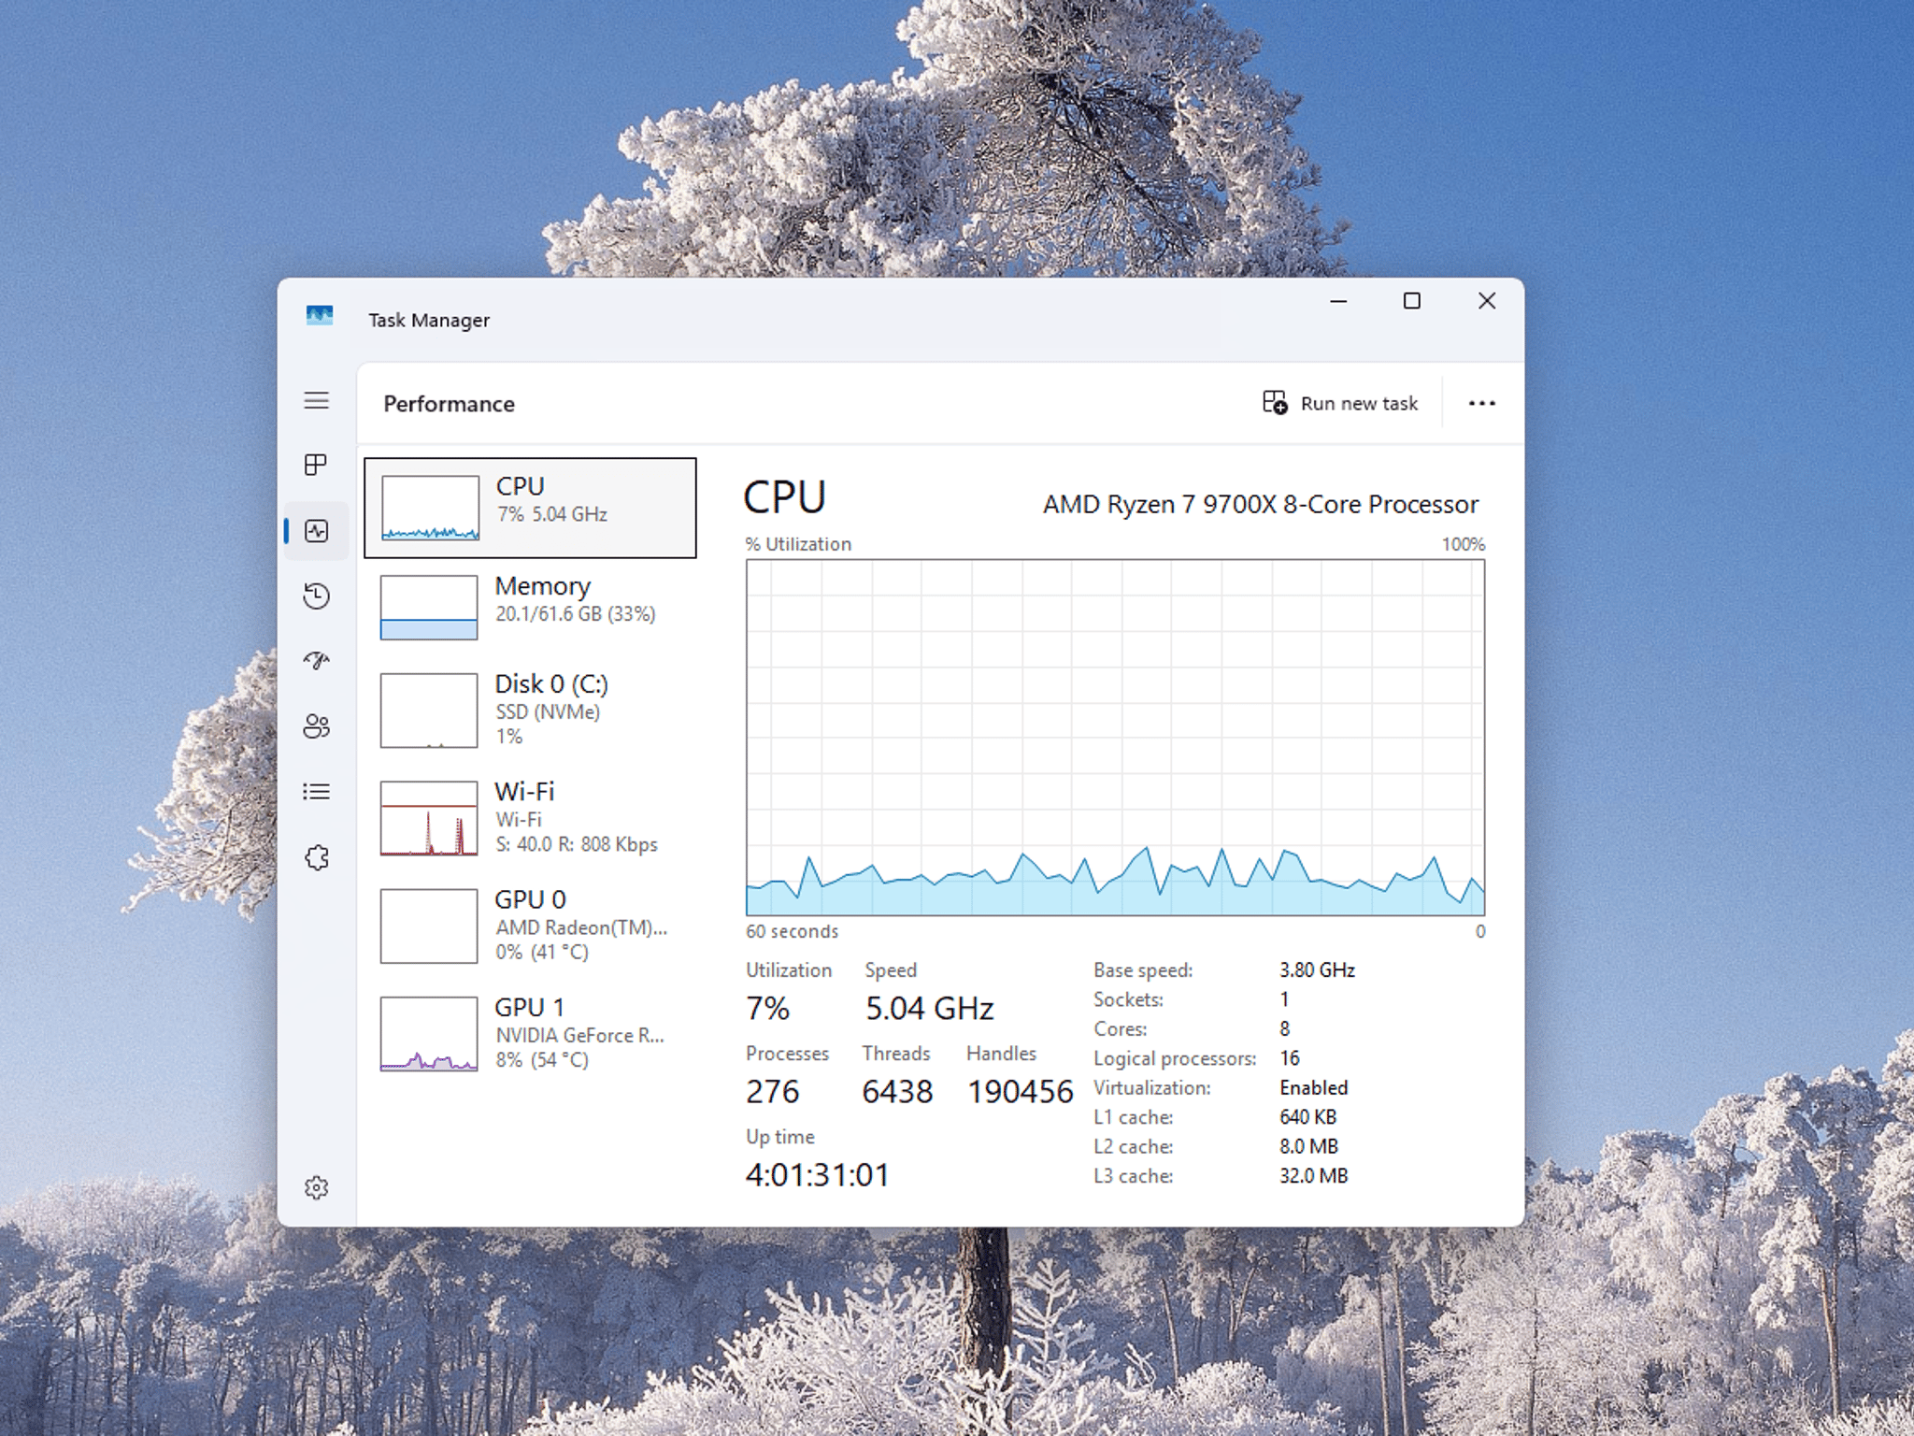Click the up time 4:01:31:01
Screen dimensions: 1914x1436
click(817, 1175)
